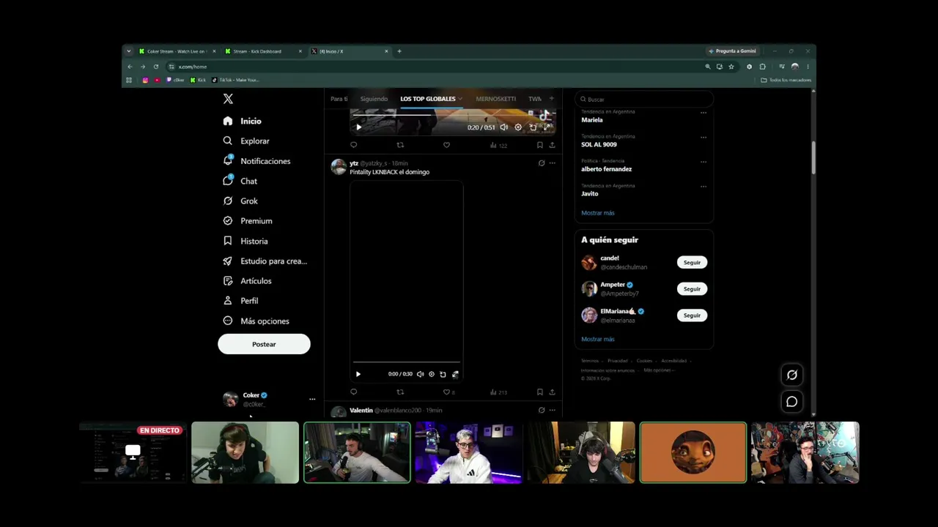Open Premium in the sidebar
The image size is (938, 527).
pyautogui.click(x=248, y=221)
